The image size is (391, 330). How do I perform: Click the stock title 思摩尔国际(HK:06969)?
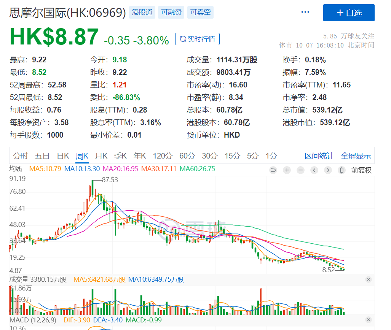[67, 13]
